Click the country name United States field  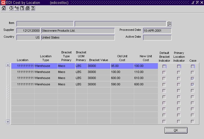tap(78, 37)
